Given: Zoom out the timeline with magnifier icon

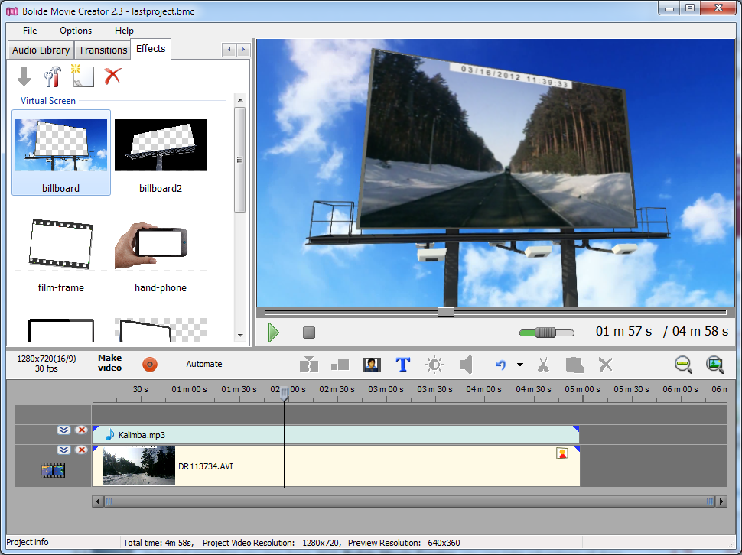Looking at the screenshot, I should click(683, 365).
